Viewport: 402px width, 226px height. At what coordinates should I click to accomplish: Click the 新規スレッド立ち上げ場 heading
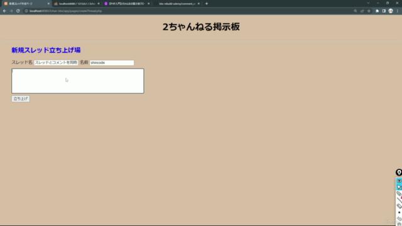(x=46, y=50)
